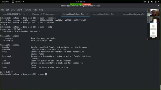This screenshot has height=90, width=161.
Task: Click the second participant video thumbnail
Action: [x=153, y=19]
